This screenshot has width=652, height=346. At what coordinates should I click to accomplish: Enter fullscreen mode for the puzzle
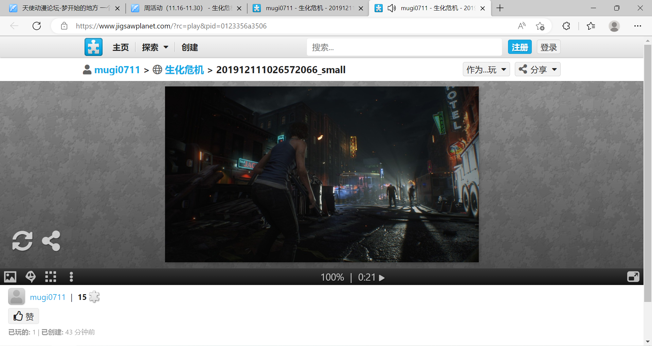[633, 277]
